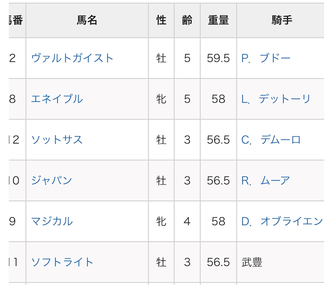The height and width of the screenshot is (285, 333).
Task: Open jockey C. デムーロ profile link
Action: (271, 140)
